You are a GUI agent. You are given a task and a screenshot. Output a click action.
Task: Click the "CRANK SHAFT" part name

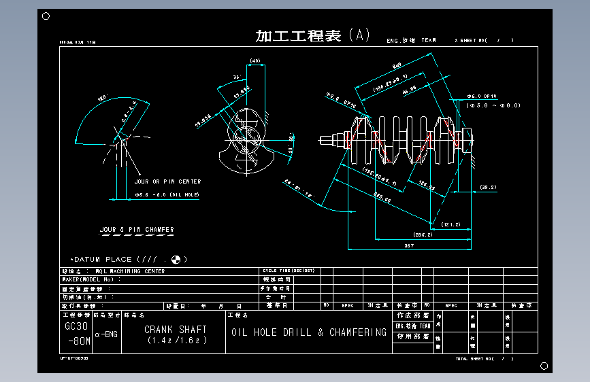coord(176,330)
